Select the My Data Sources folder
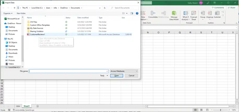The width and height of the screenshot is (239, 112). pyautogui.click(x=35, y=28)
